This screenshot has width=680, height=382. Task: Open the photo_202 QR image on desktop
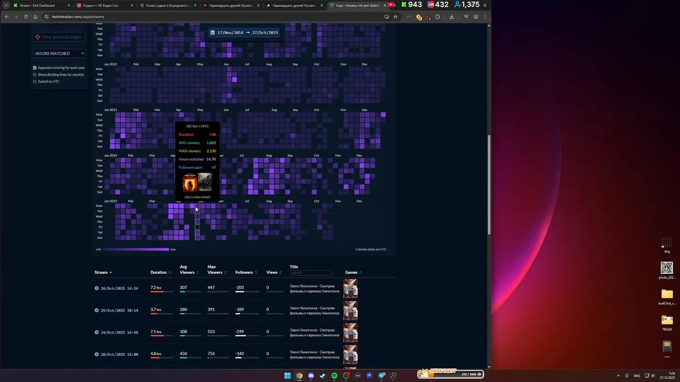coord(667,271)
